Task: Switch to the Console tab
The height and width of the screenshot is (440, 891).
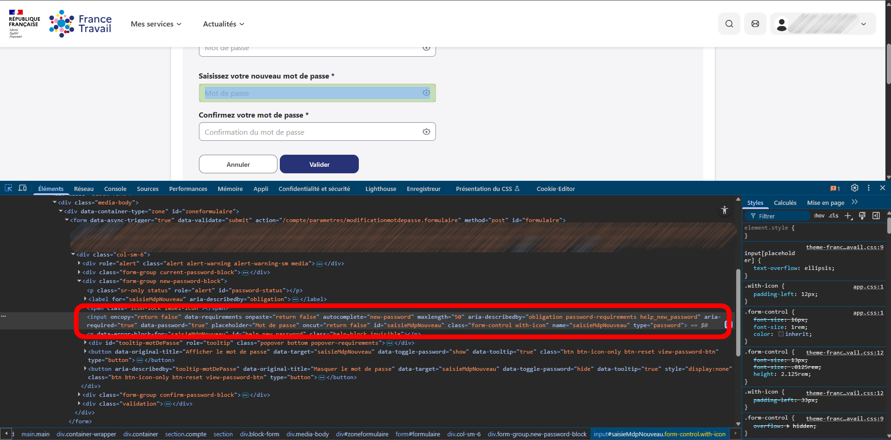Action: pos(115,189)
